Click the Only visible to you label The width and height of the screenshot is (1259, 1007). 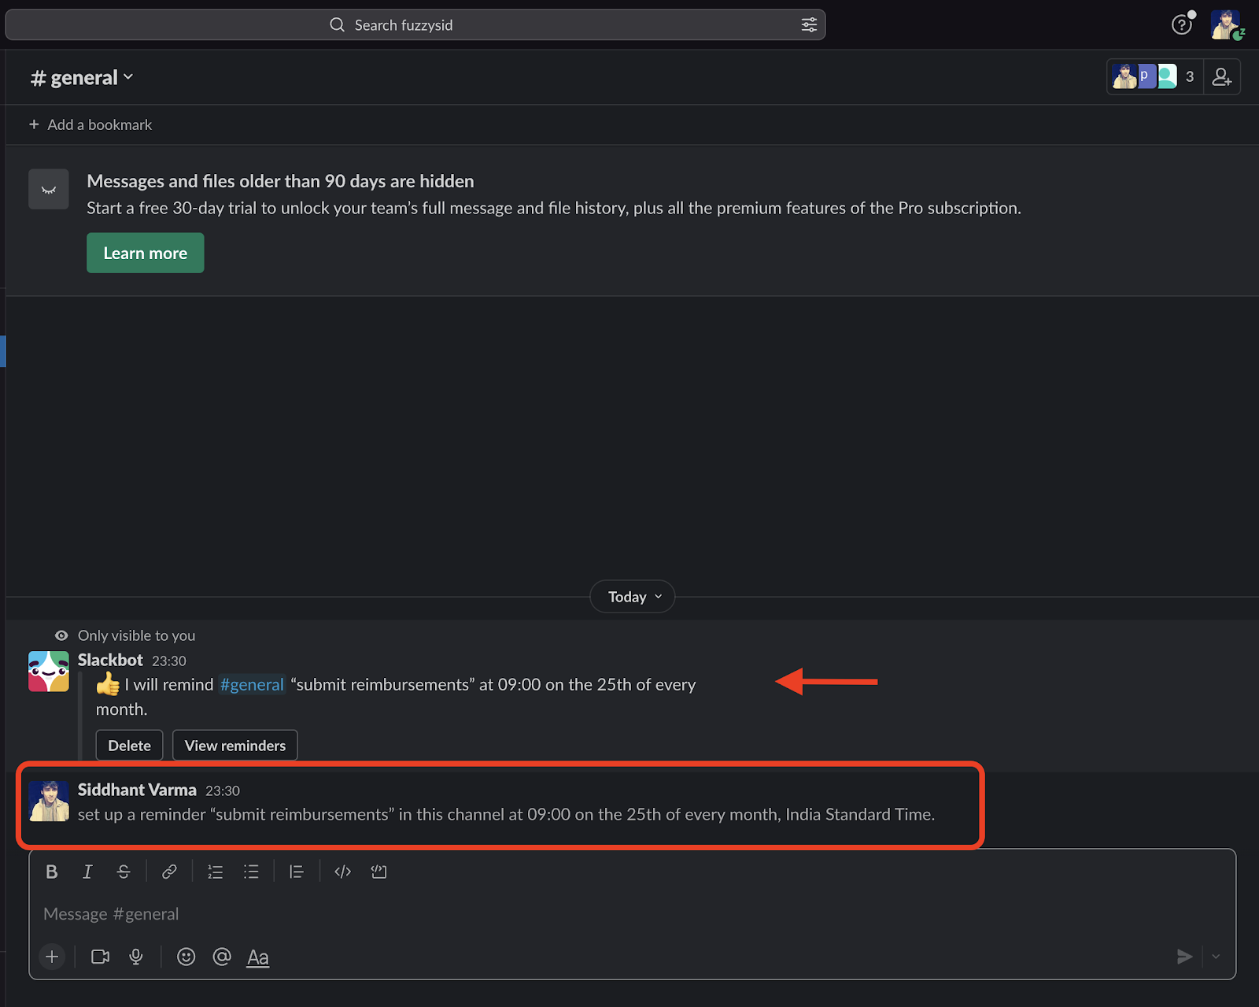pyautogui.click(x=136, y=635)
